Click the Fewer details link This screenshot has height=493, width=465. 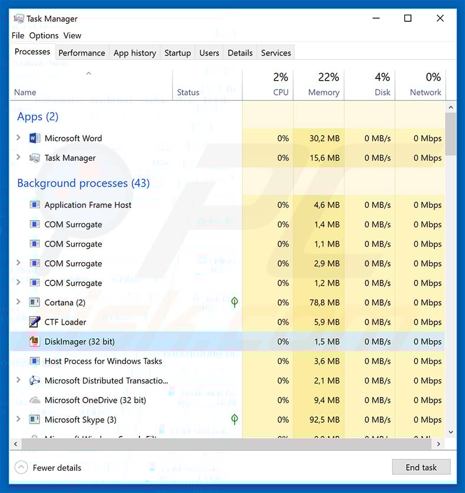[57, 468]
